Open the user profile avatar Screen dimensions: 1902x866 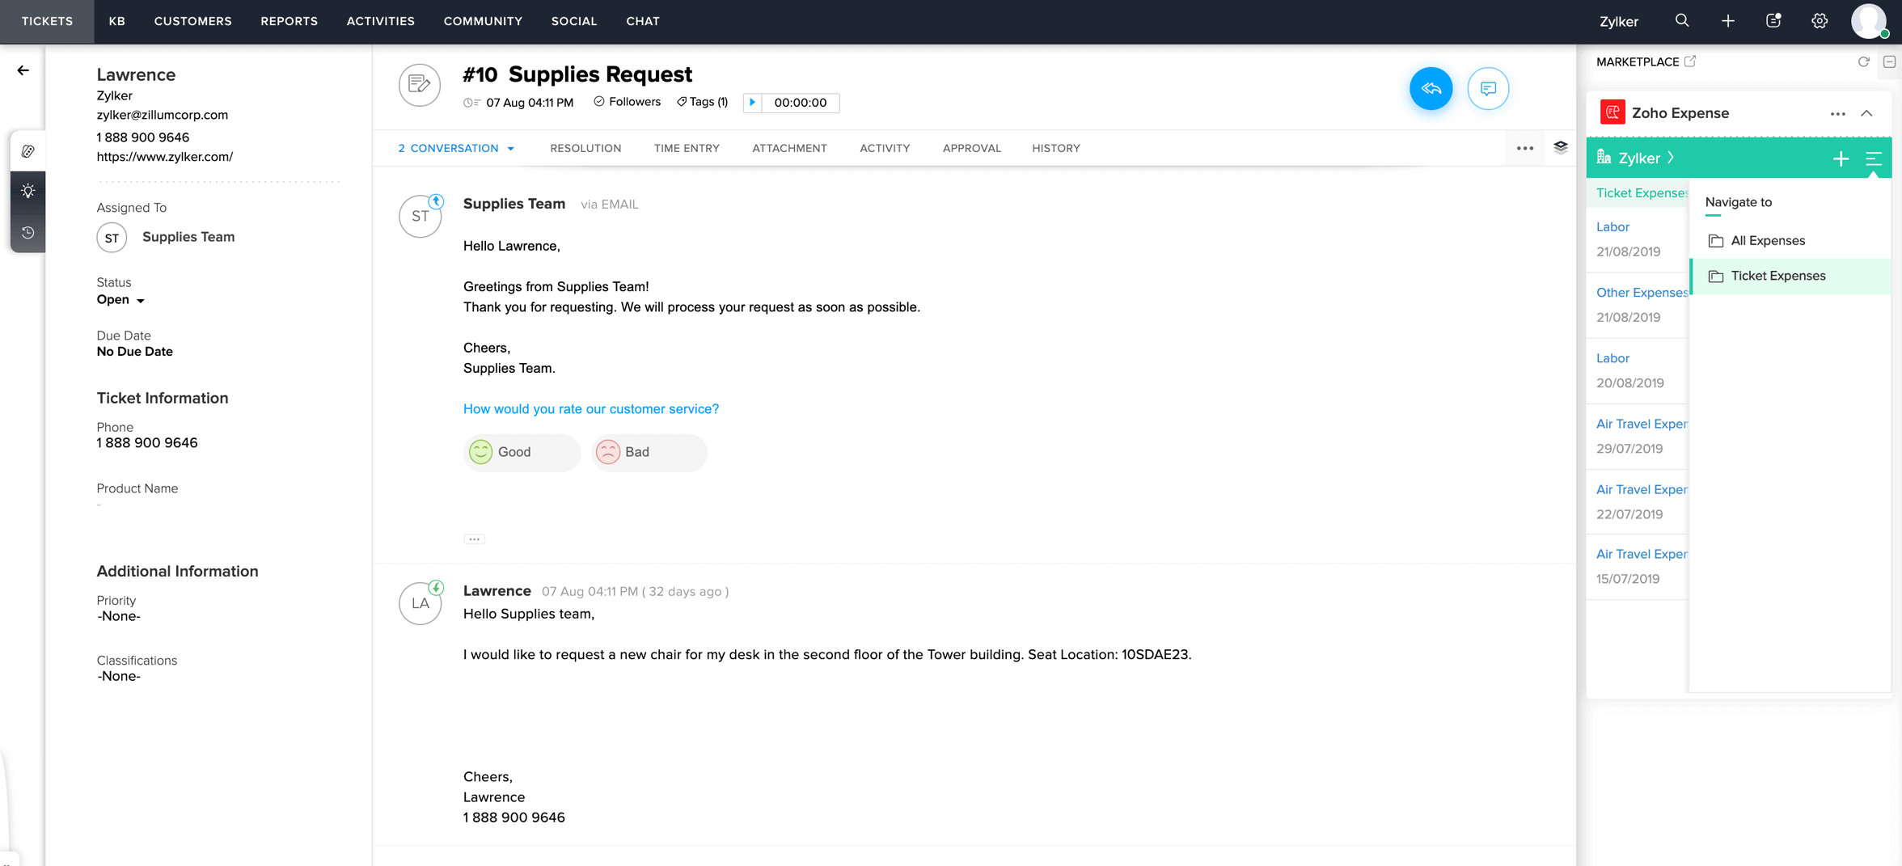click(1869, 21)
